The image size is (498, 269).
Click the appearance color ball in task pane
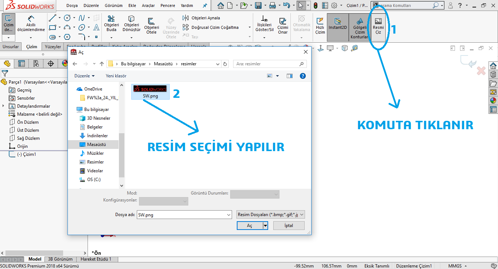pos(493,101)
